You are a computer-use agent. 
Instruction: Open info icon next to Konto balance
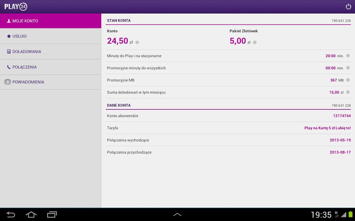137,42
